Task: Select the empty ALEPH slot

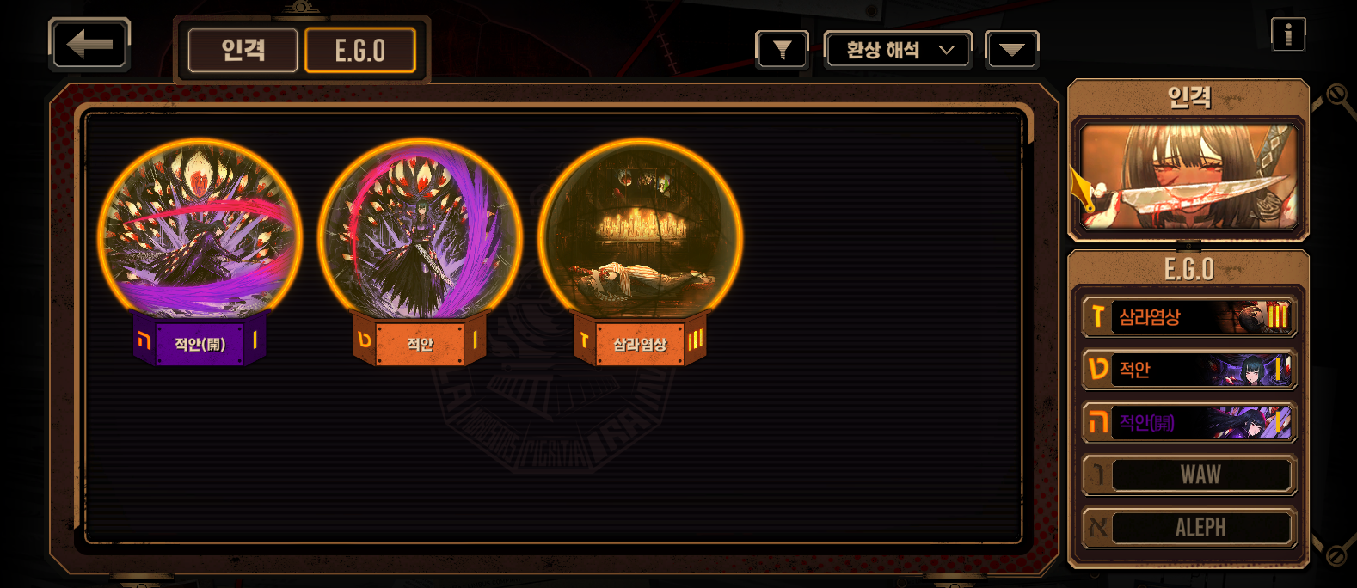Action: 1188,527
